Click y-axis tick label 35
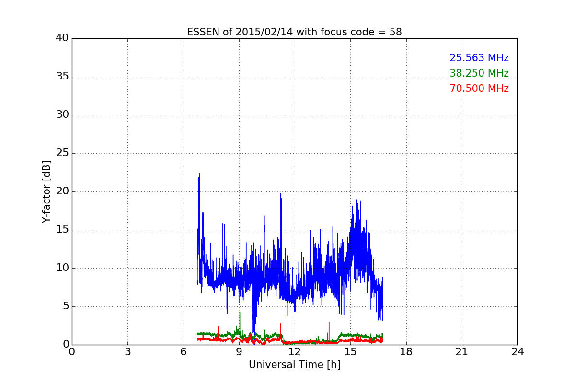This screenshot has width=575, height=383. pos(62,77)
